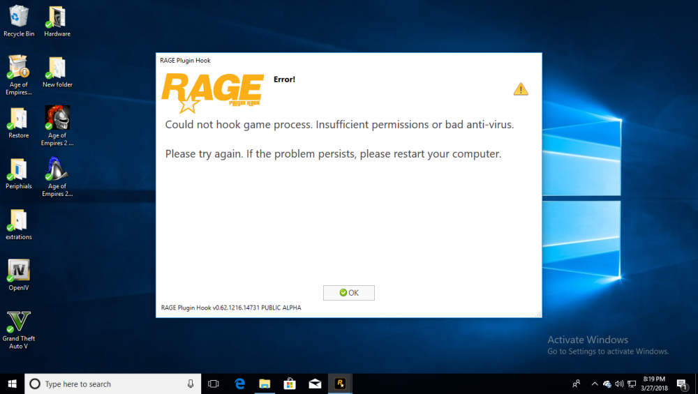The image size is (698, 394).
Task: Open the Windows Start menu
Action: [12, 384]
